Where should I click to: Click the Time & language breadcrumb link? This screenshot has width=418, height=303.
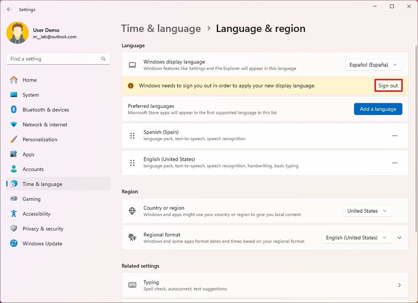(x=161, y=28)
